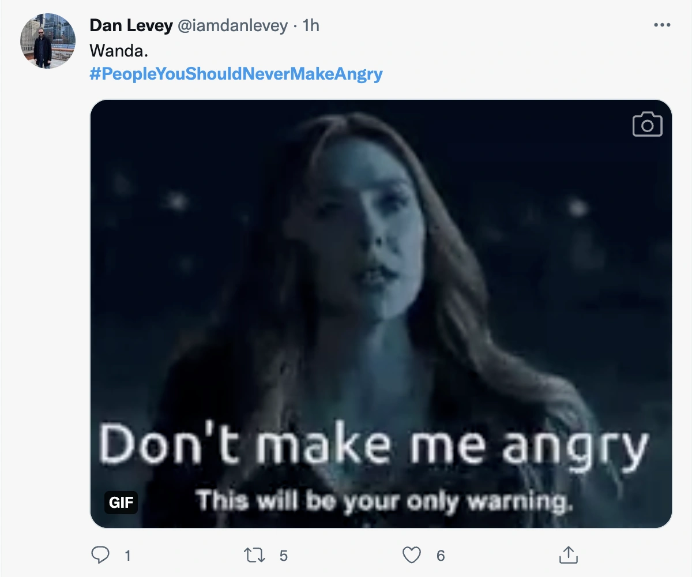Click "This will be your only warning." subtitle
Screen dimensions: 692x577
[x=383, y=501]
